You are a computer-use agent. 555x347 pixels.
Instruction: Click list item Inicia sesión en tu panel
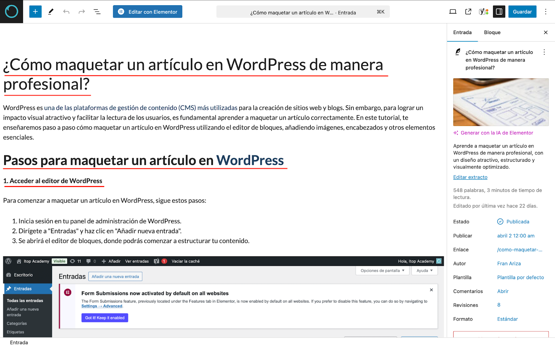tap(100, 221)
